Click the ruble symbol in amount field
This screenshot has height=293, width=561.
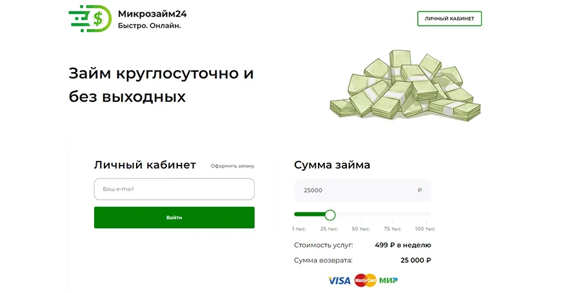click(419, 191)
